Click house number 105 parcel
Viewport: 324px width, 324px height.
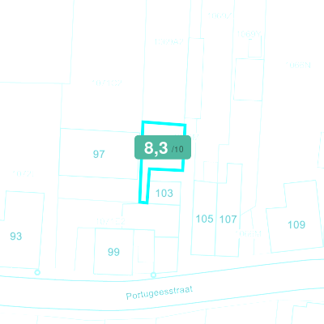204,219
